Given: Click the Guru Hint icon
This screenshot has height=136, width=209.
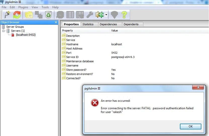Looking at the screenshot, I should (114, 14).
